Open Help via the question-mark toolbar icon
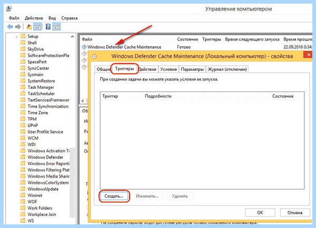 point(48,27)
